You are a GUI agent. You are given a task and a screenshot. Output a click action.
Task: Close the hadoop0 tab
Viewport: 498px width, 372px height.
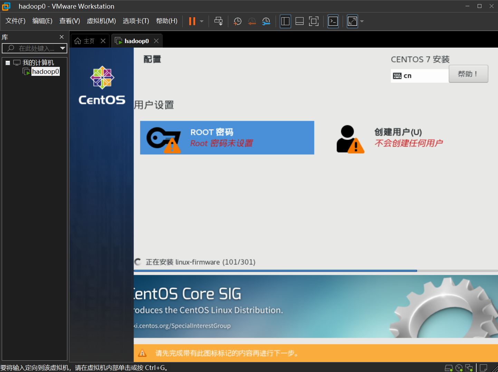[156, 41]
